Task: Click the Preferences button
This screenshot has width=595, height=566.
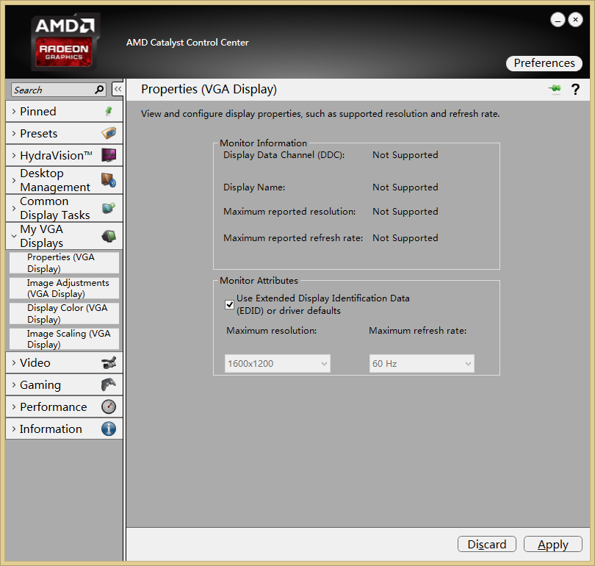Action: click(x=544, y=63)
